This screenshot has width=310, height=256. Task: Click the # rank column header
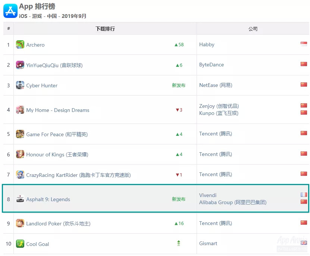(x=9, y=28)
